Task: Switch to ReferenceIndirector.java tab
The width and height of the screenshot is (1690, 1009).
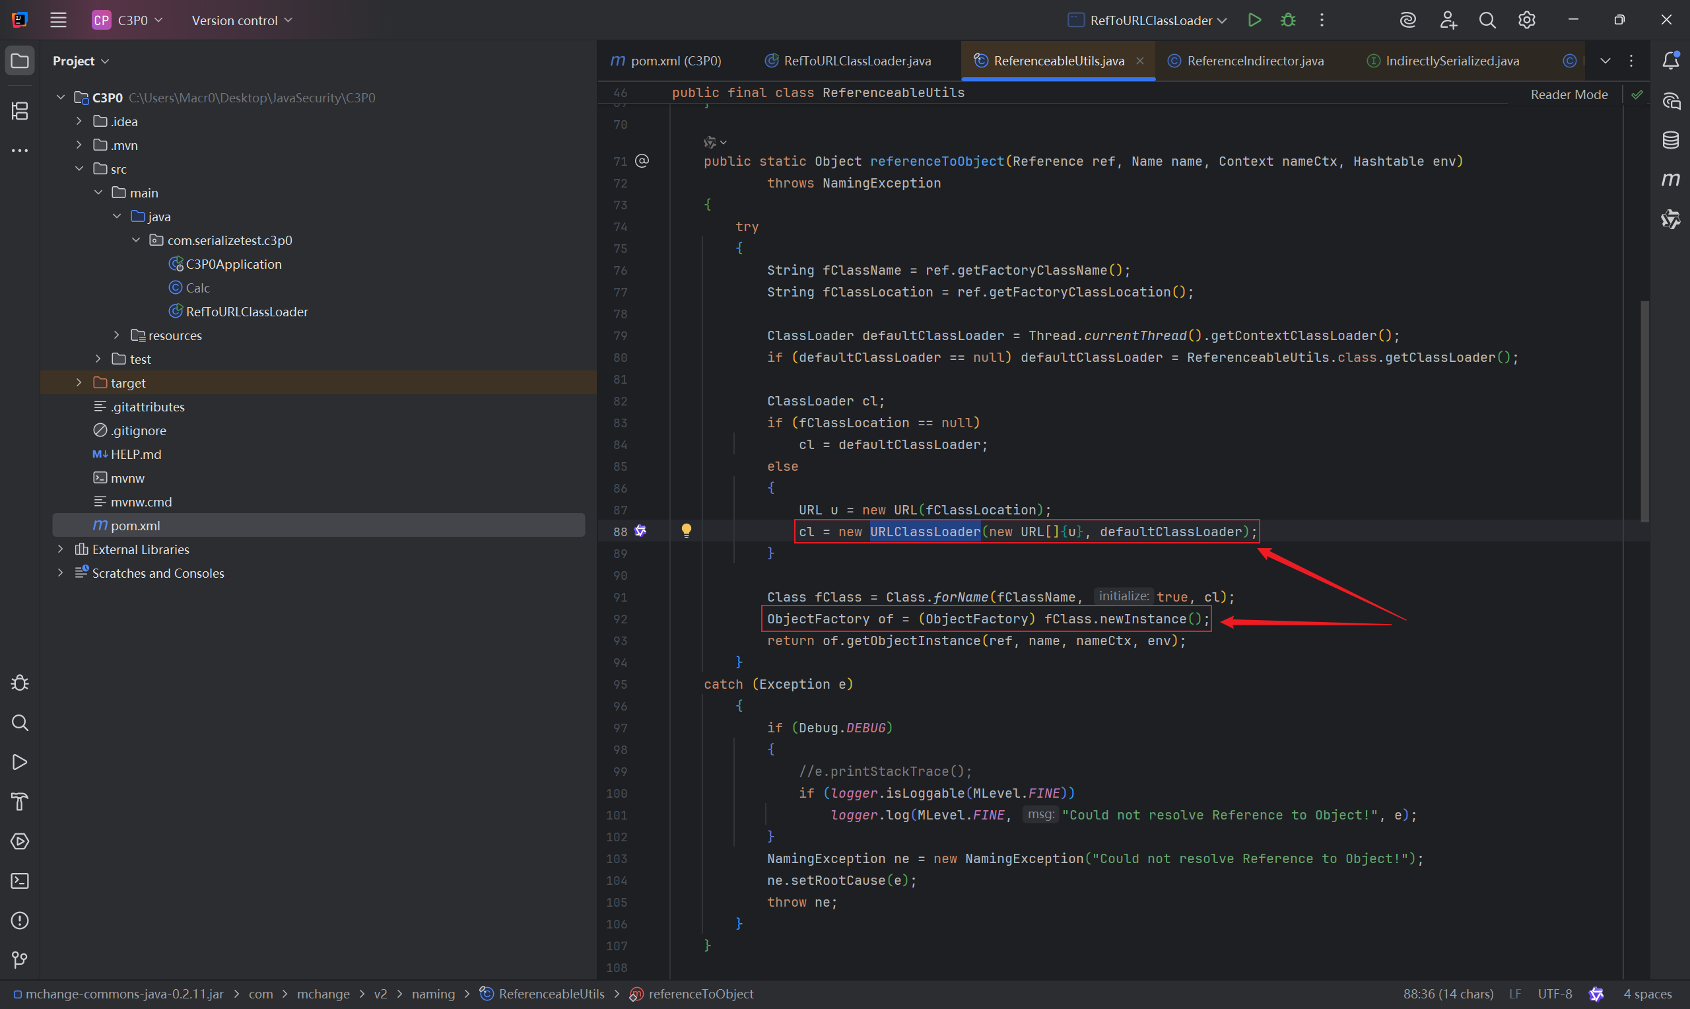Action: (1246, 61)
